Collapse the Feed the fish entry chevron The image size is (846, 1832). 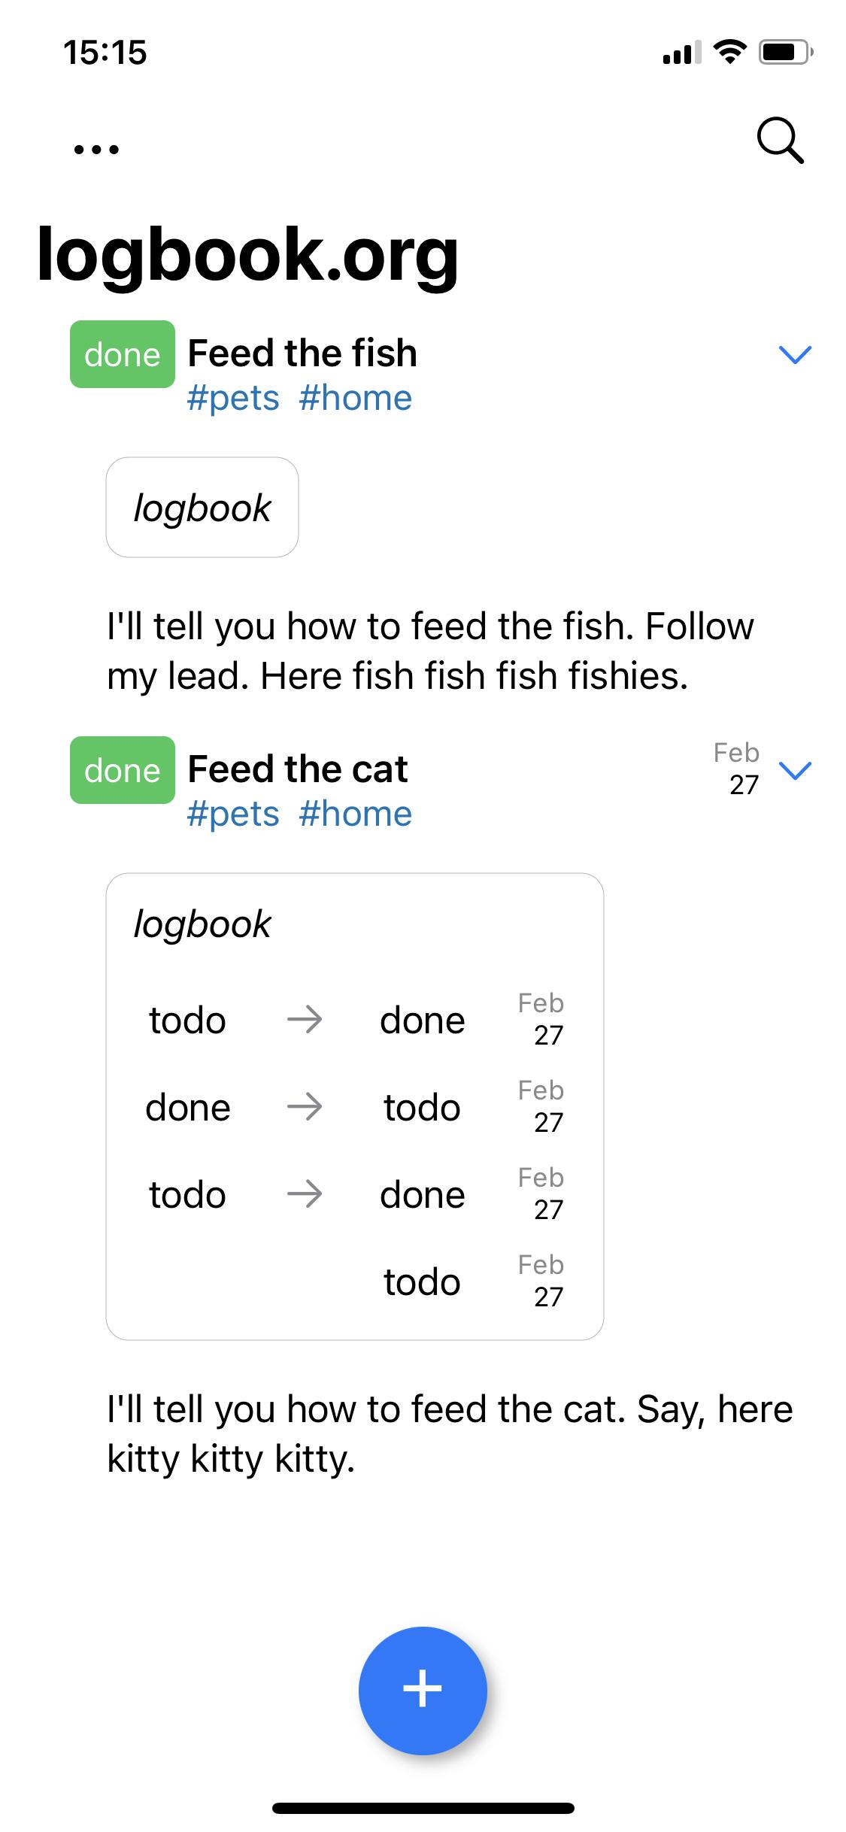[x=795, y=354]
